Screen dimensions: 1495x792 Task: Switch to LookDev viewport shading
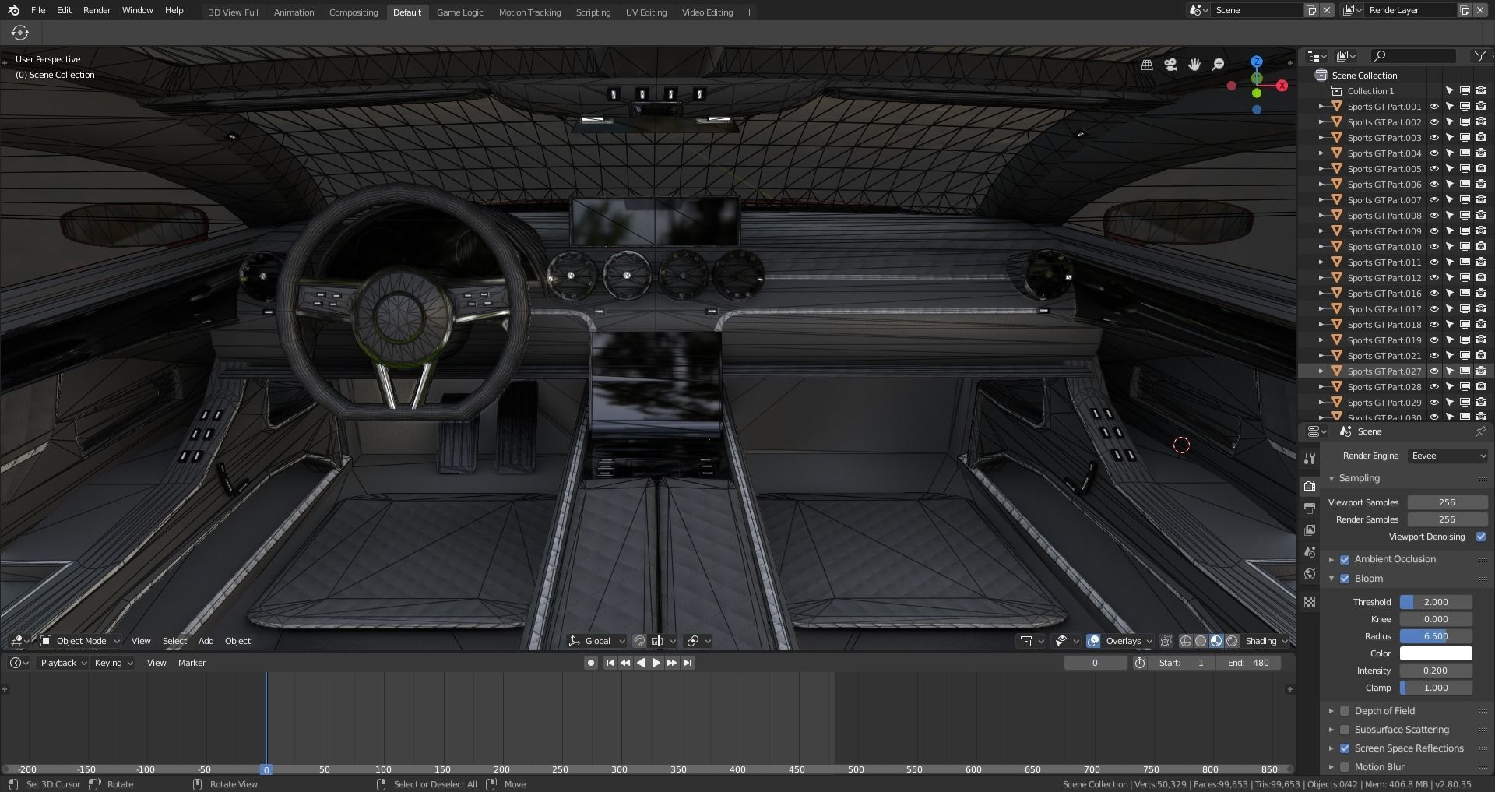tap(1216, 641)
